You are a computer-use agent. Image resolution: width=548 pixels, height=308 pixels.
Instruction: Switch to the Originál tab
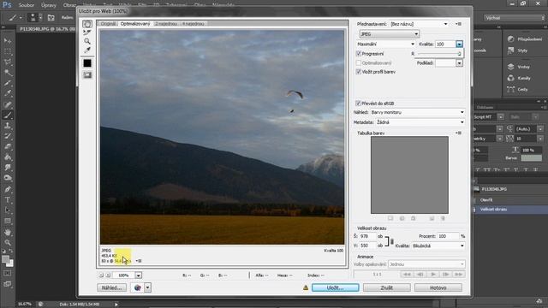tap(108, 24)
